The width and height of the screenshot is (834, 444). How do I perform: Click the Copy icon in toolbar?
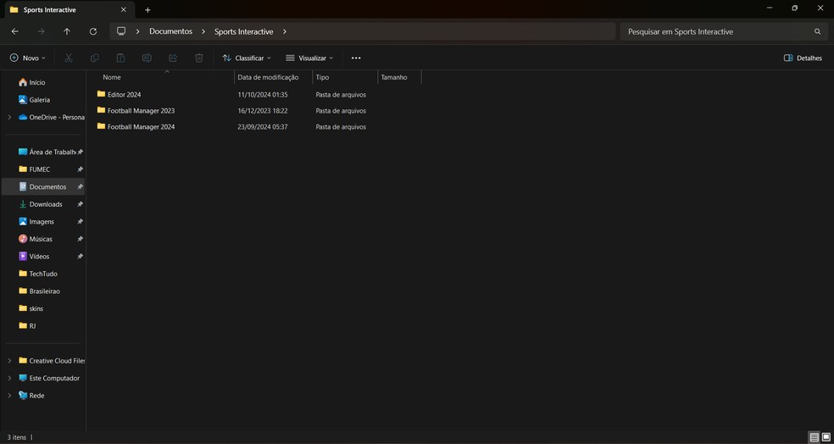coord(95,58)
